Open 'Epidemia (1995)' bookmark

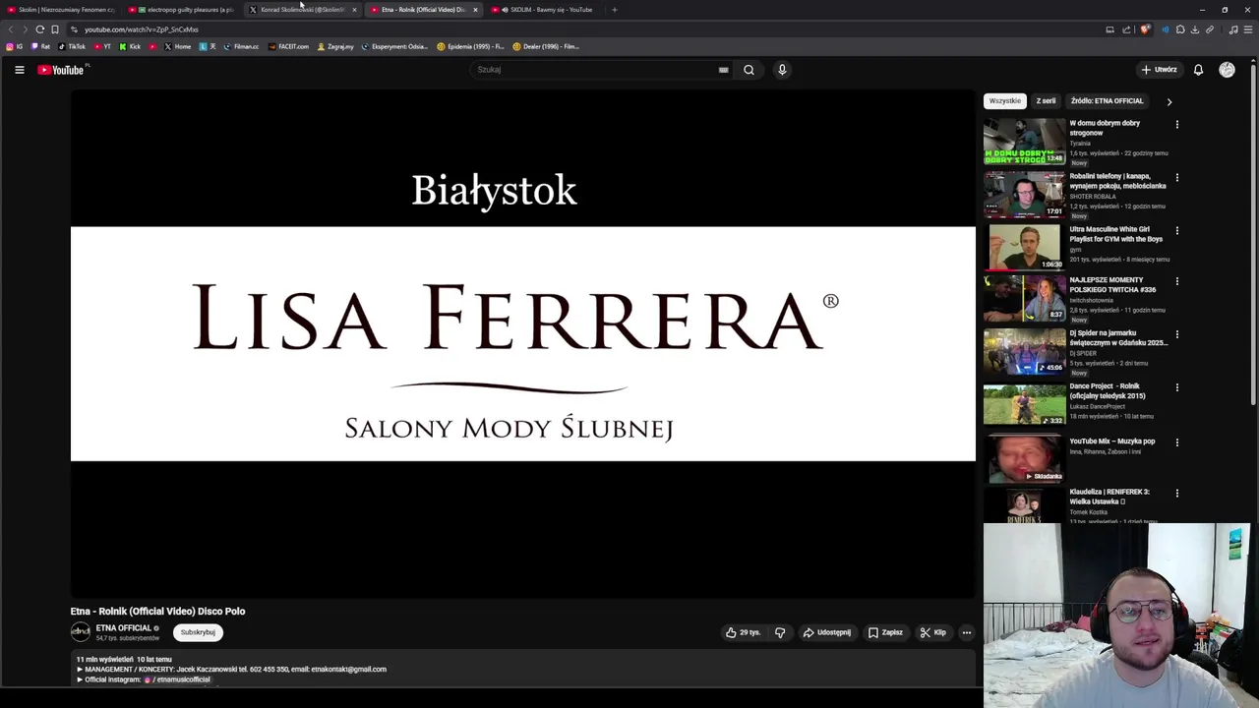tap(470, 46)
